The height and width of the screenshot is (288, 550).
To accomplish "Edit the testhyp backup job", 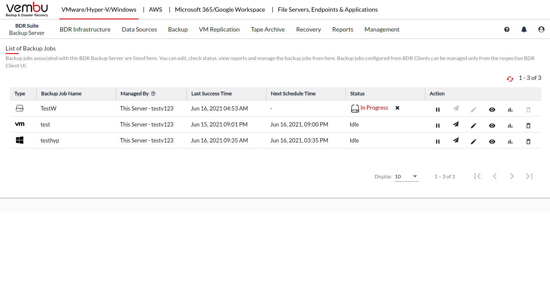I will [x=474, y=141].
